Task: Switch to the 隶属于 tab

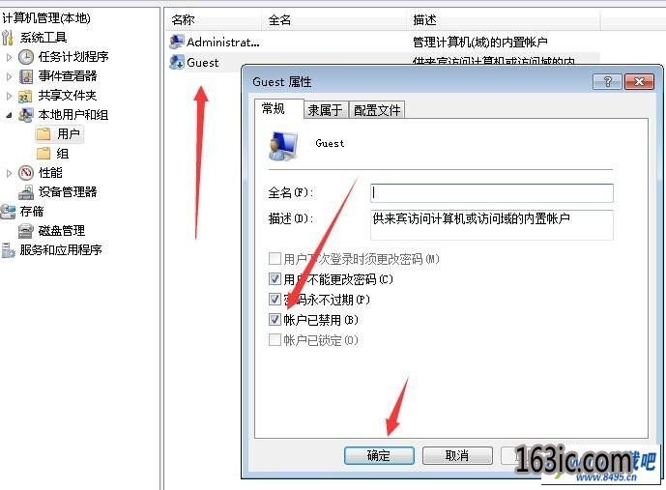Action: (326, 110)
